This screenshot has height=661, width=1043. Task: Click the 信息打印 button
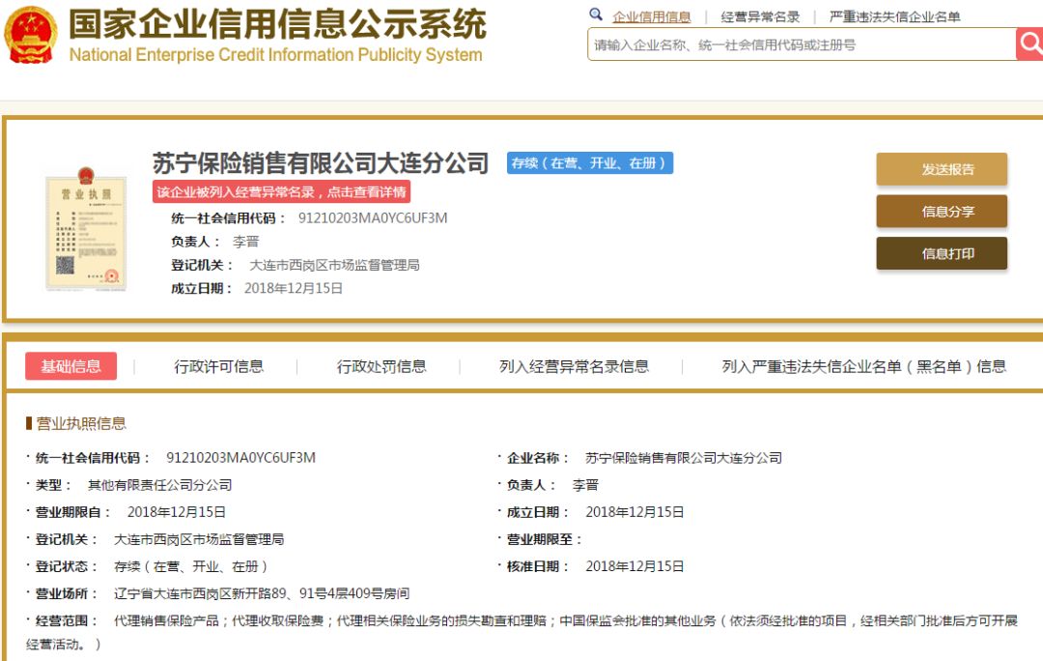click(x=941, y=254)
